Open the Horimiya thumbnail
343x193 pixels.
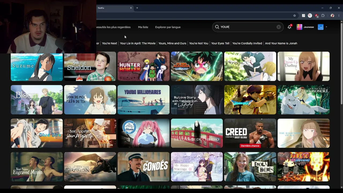click(x=250, y=66)
